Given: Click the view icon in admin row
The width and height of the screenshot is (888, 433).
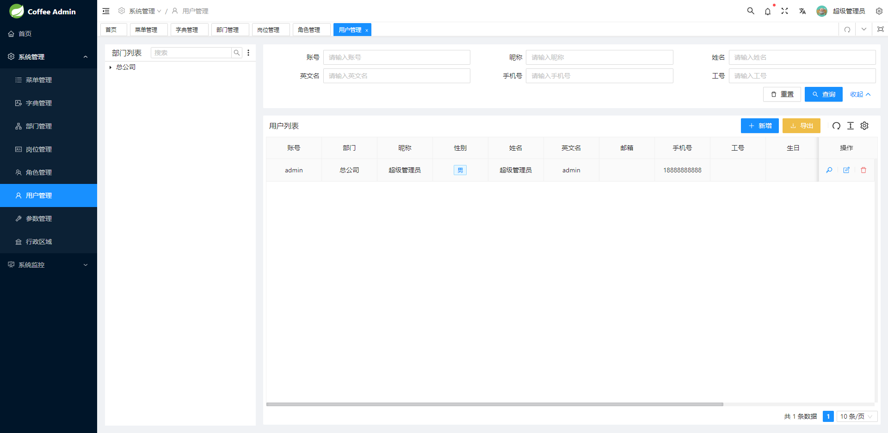Looking at the screenshot, I should coord(829,170).
